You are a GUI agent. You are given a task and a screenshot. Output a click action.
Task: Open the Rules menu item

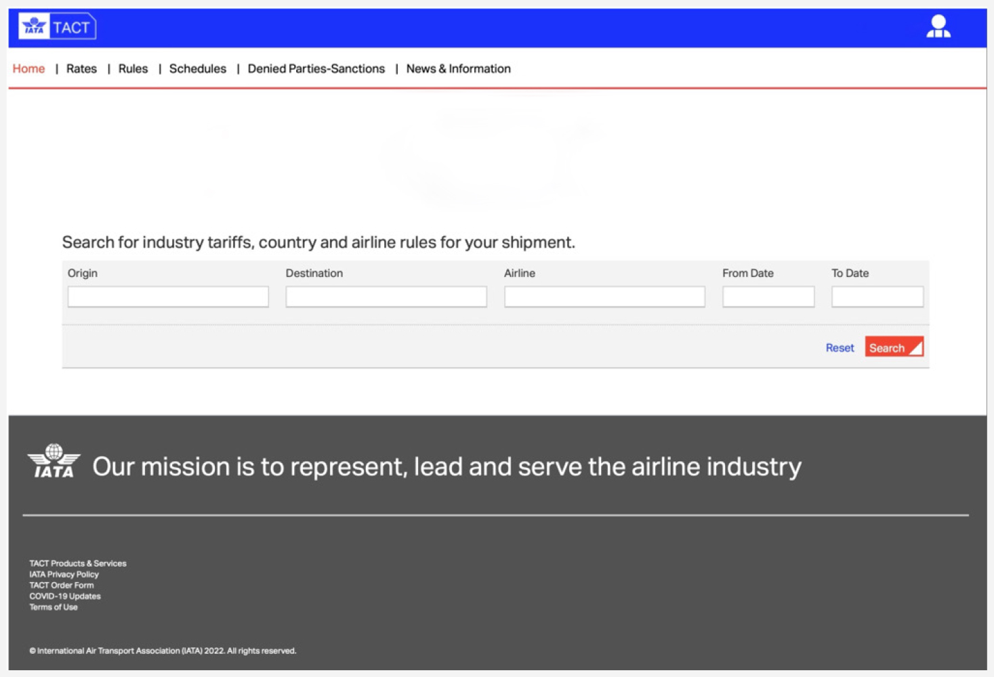coord(133,69)
